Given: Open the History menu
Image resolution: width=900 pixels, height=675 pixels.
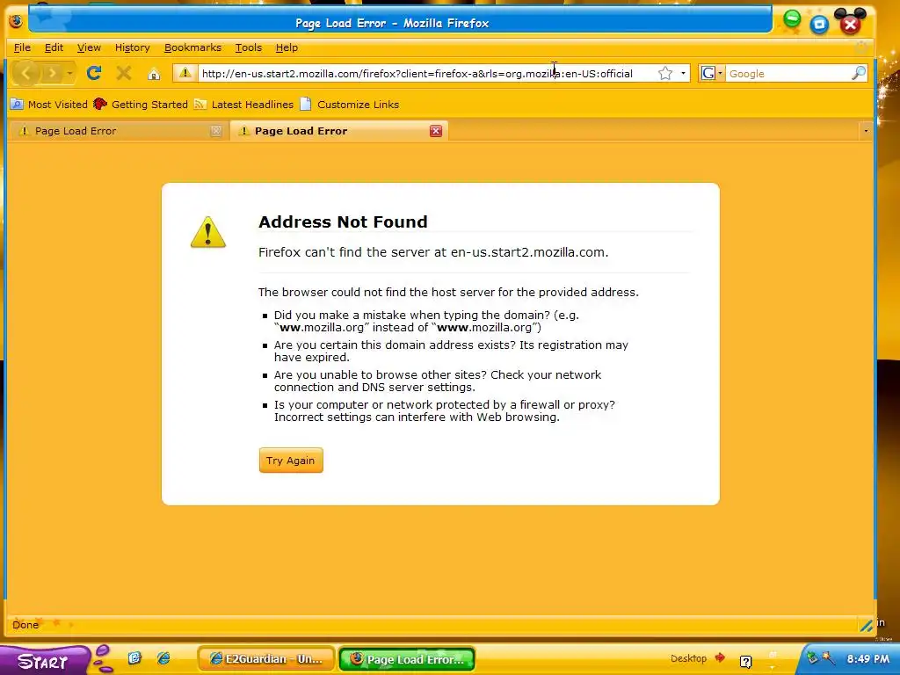Looking at the screenshot, I should [132, 47].
